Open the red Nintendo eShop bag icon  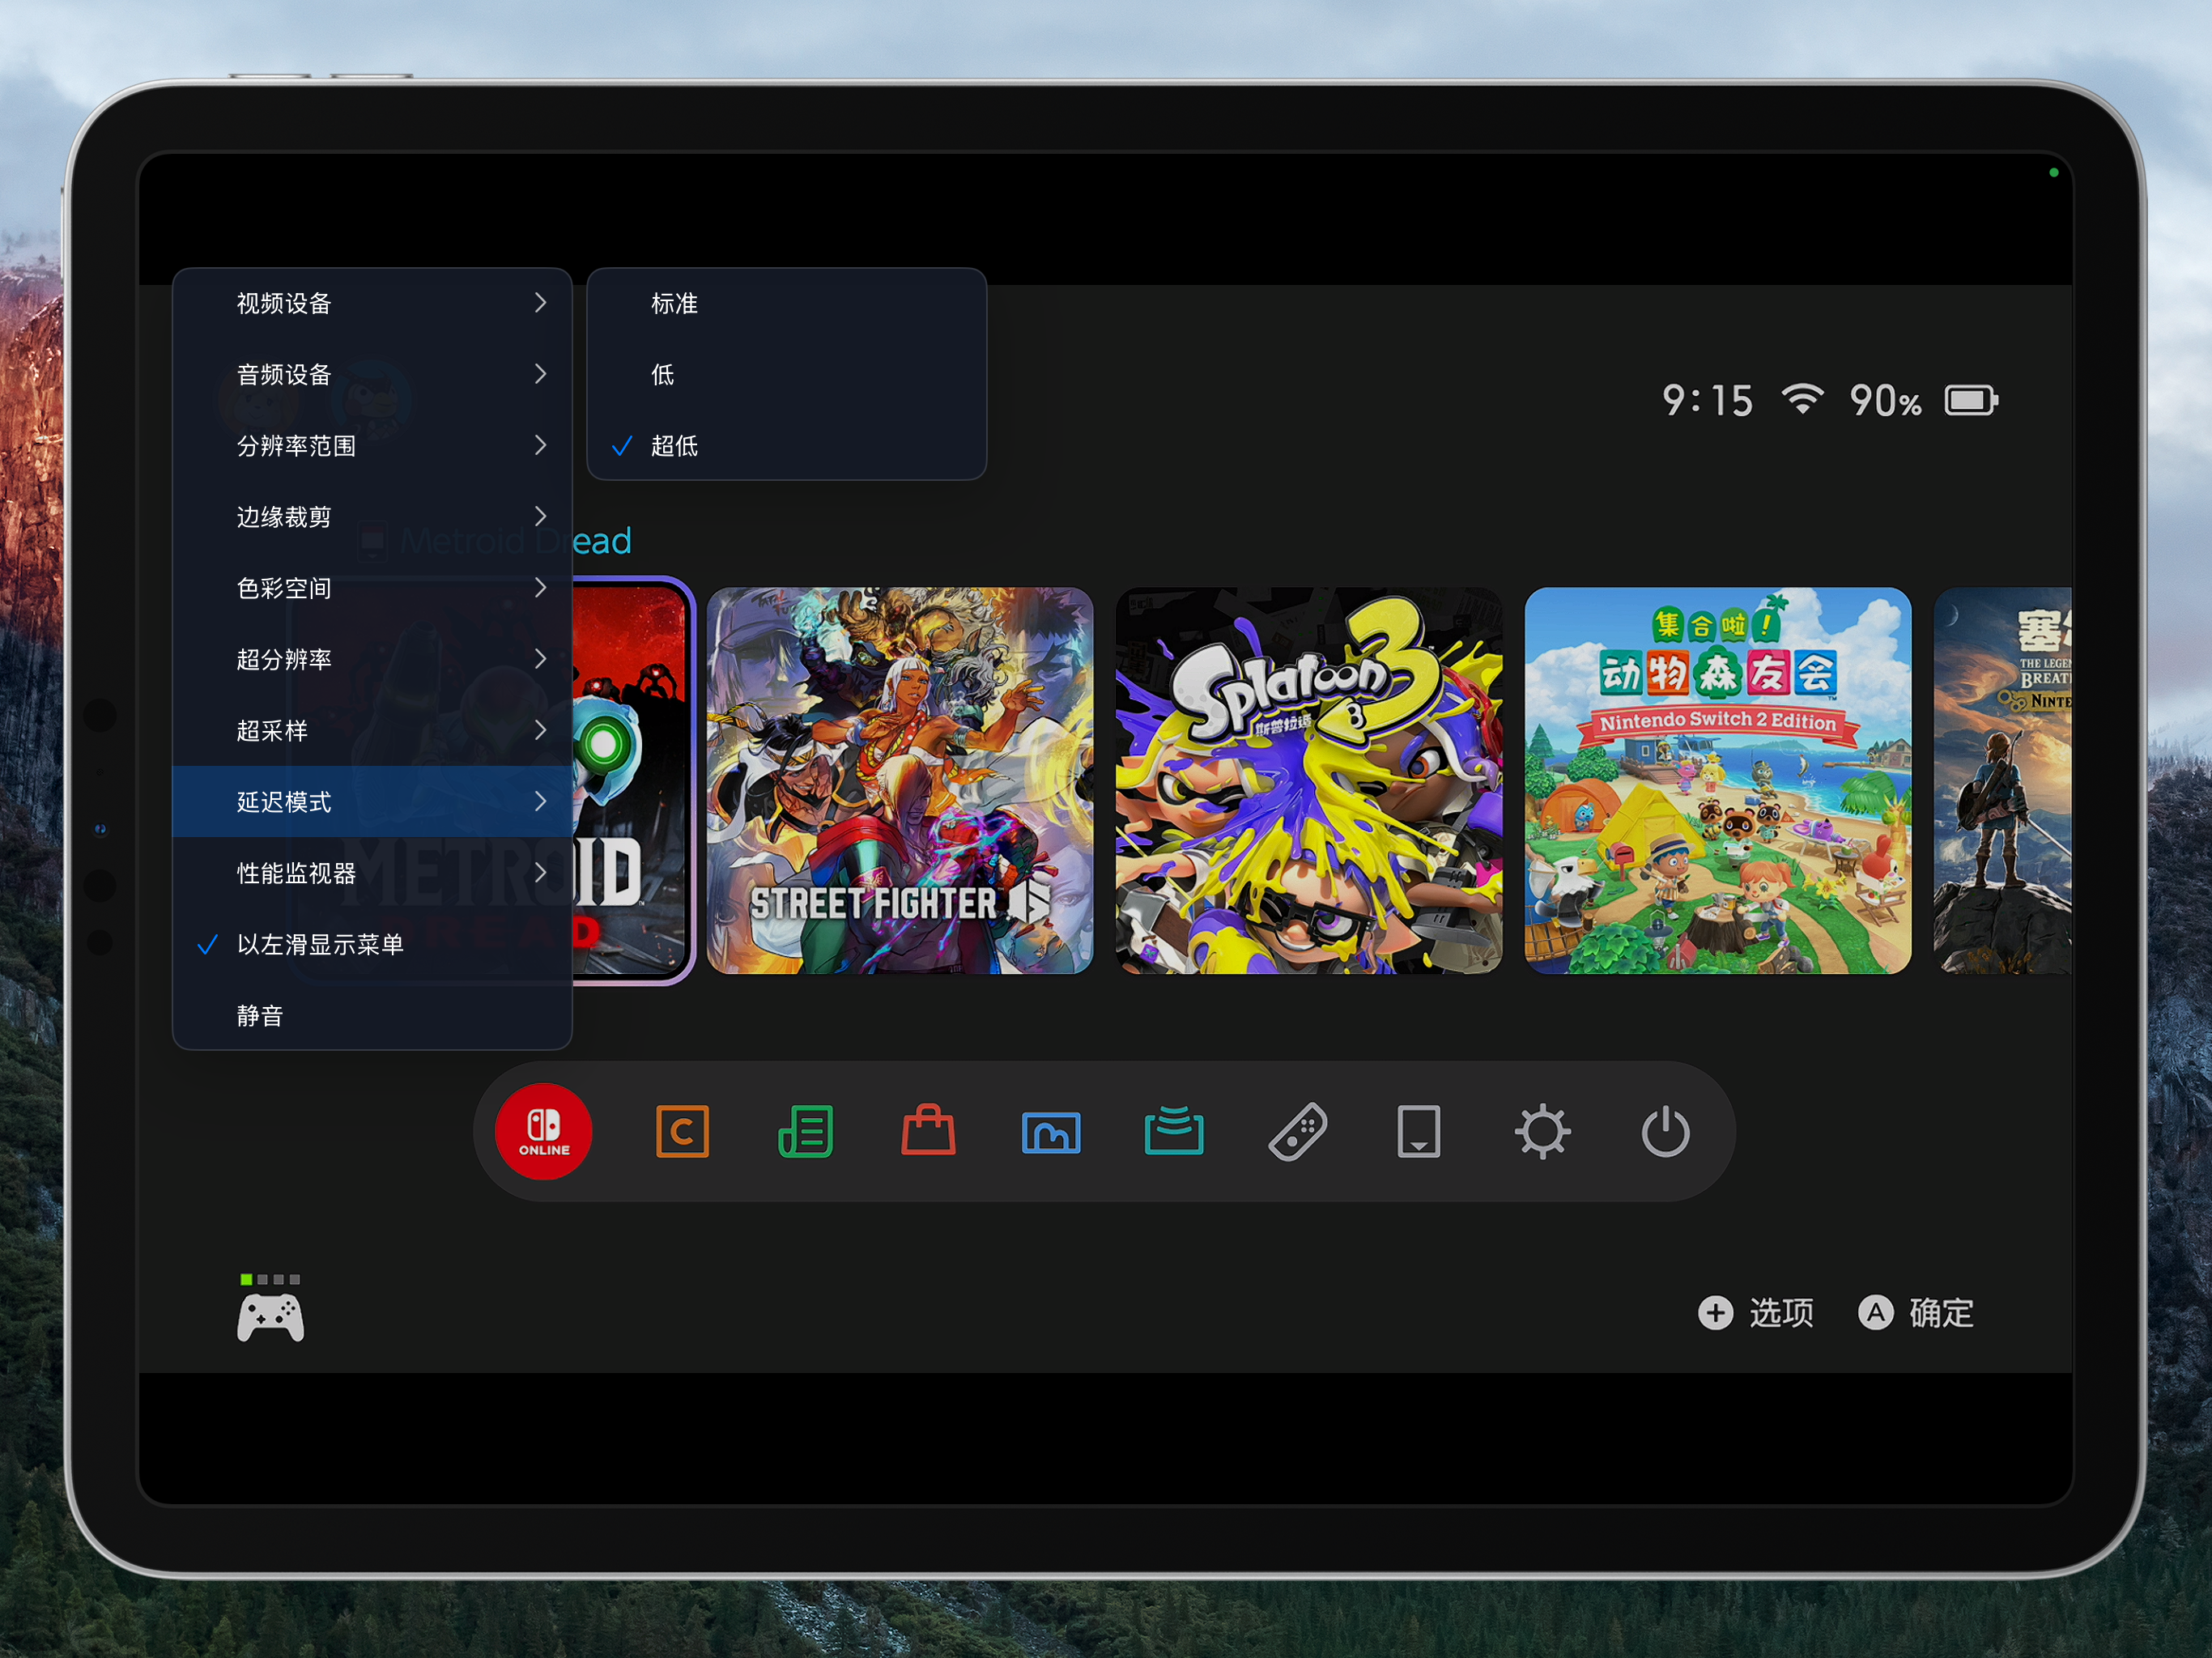click(x=928, y=1131)
